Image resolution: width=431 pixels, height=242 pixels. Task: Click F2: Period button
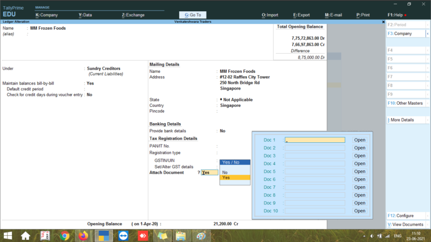(x=406, y=25)
